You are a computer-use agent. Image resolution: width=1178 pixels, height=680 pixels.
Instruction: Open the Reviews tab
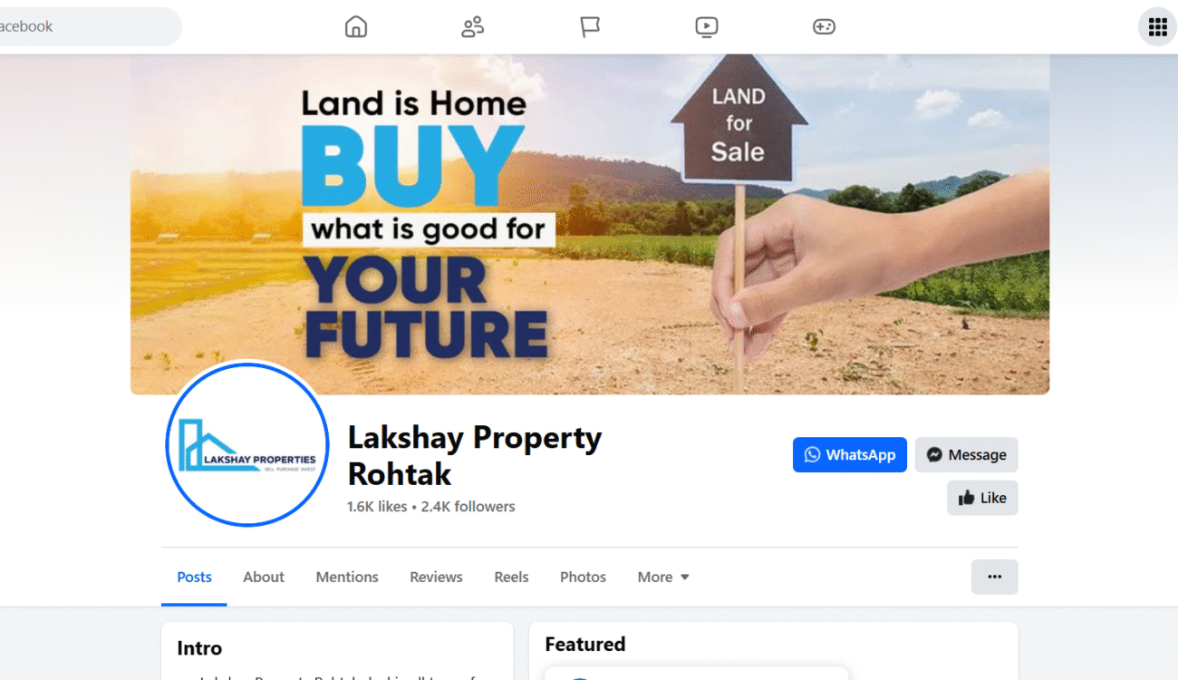click(436, 577)
